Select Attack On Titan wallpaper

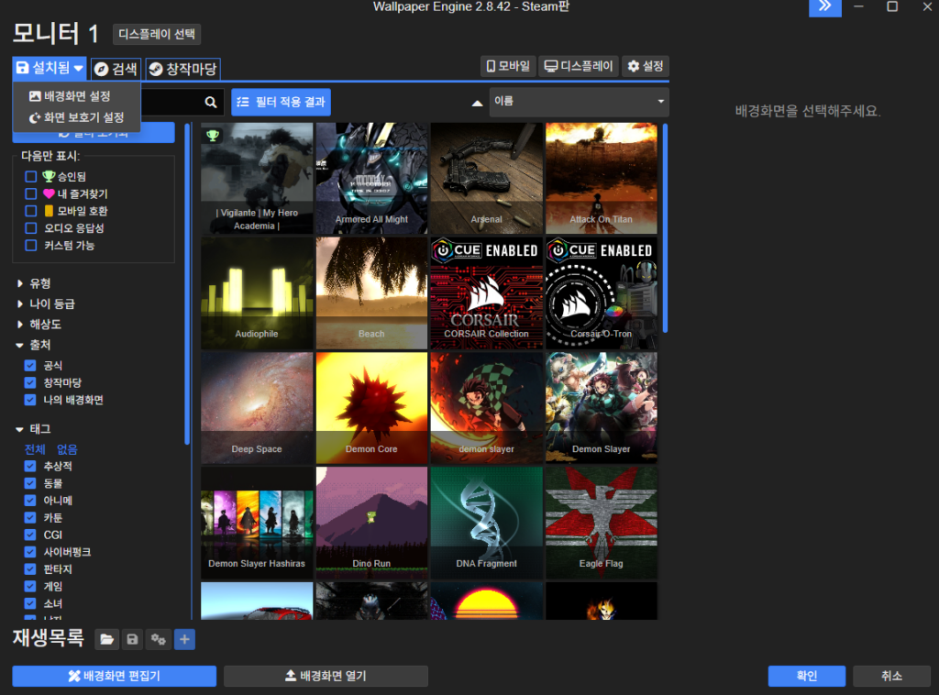(x=602, y=179)
